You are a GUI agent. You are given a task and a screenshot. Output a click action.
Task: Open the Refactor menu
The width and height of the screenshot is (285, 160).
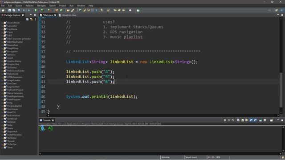pyautogui.click(x=29, y=6)
